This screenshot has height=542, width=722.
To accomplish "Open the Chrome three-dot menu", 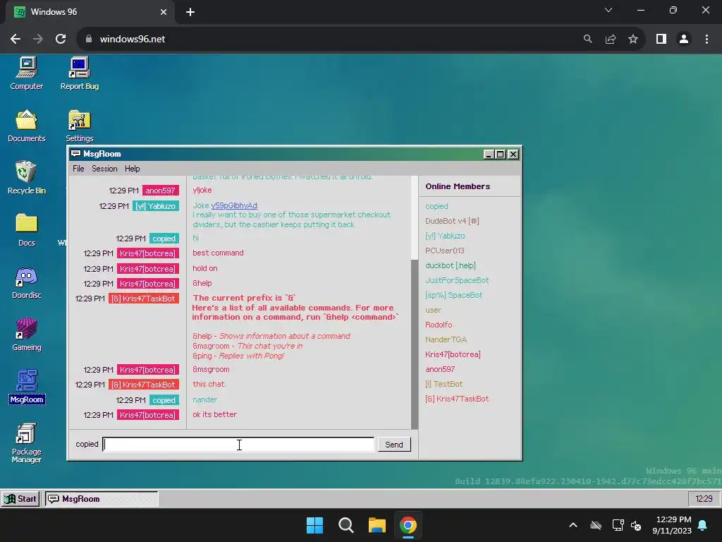I will pos(706,40).
